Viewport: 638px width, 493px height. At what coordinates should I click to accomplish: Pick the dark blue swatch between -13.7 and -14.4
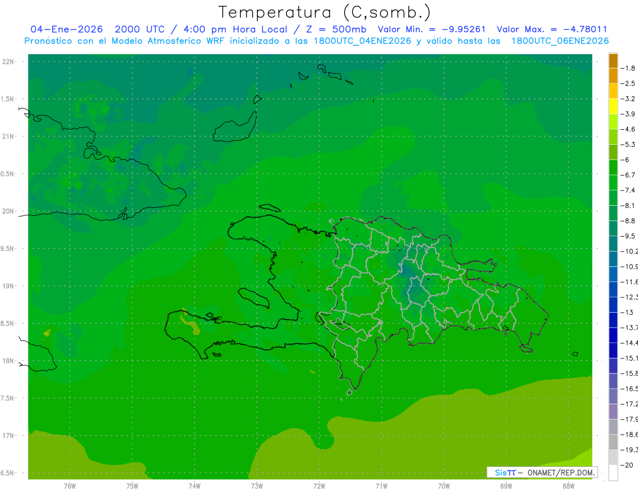point(613,335)
